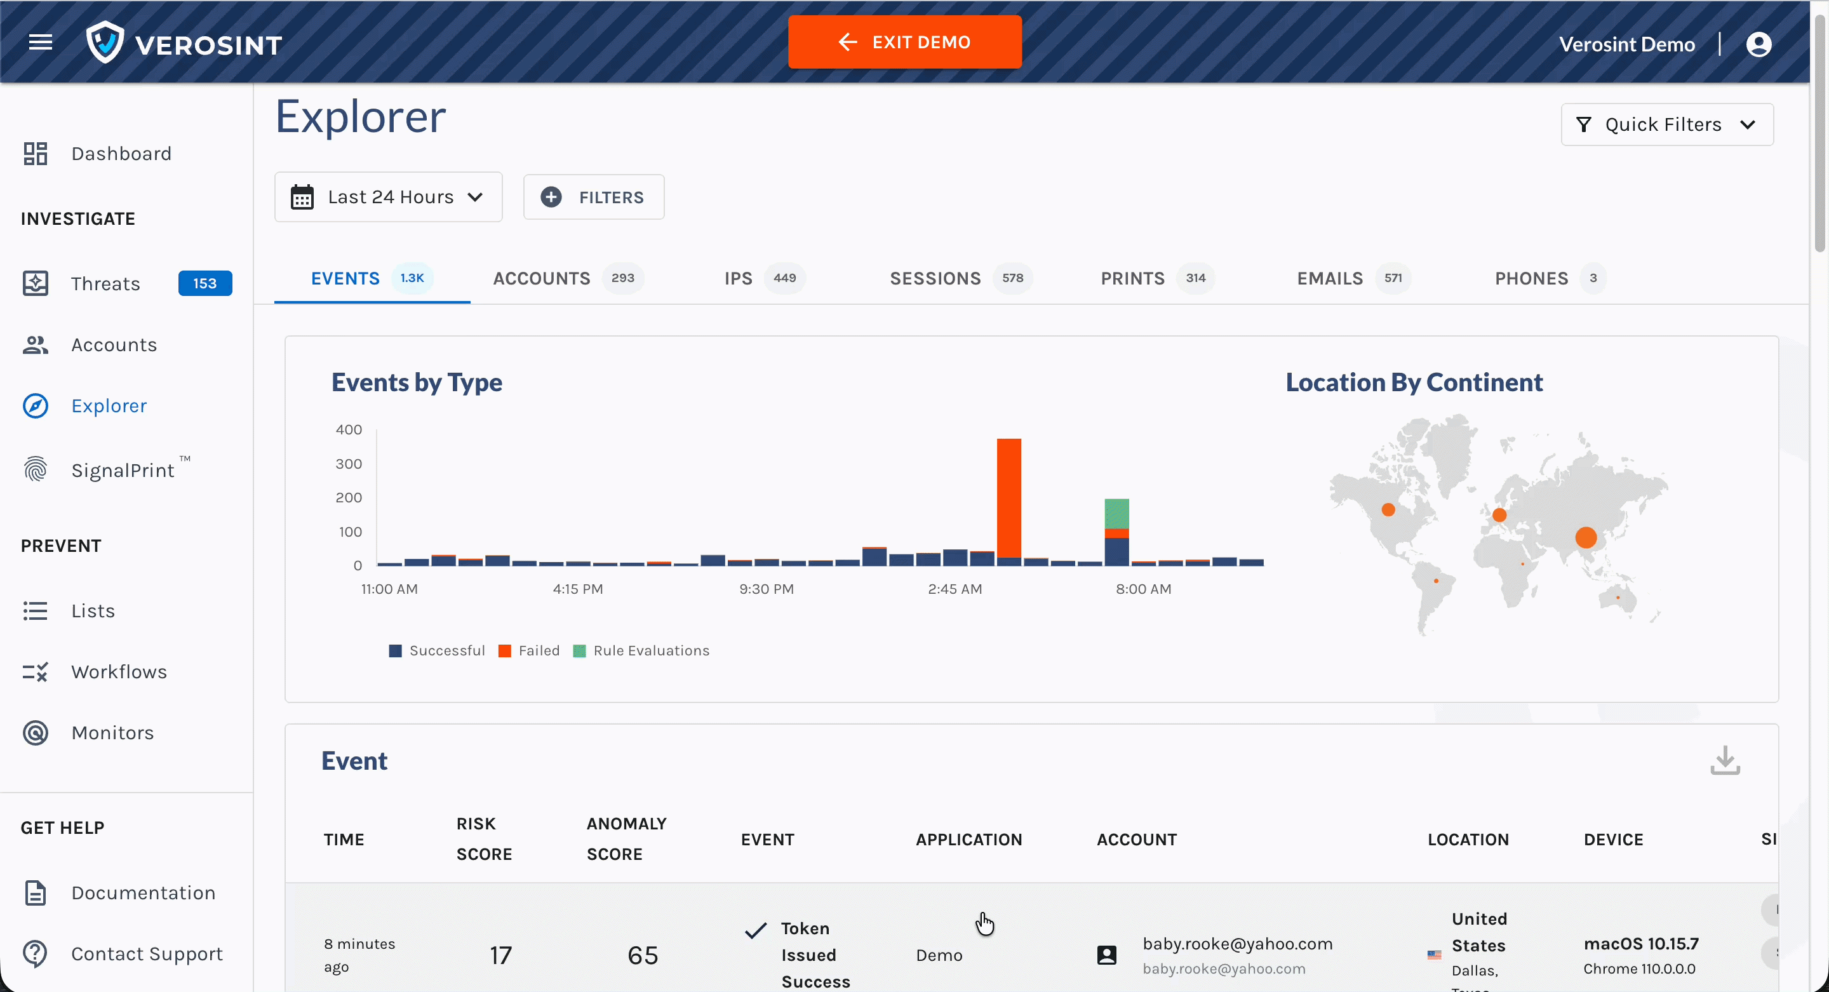Toggle Rule Evaluations legend entry
This screenshot has height=992, width=1829.
641,650
